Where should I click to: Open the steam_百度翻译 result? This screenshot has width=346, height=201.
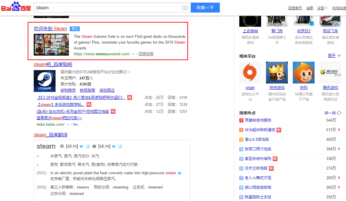click(x=51, y=135)
